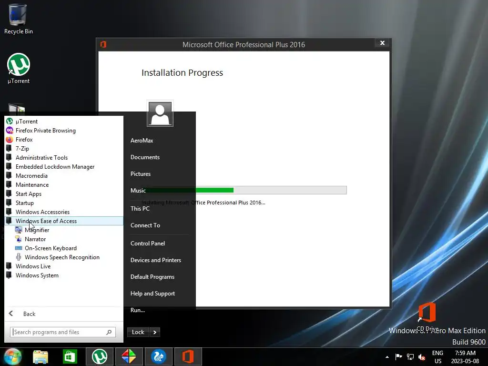Open the CD Drive Office desktop icon

tap(427, 317)
